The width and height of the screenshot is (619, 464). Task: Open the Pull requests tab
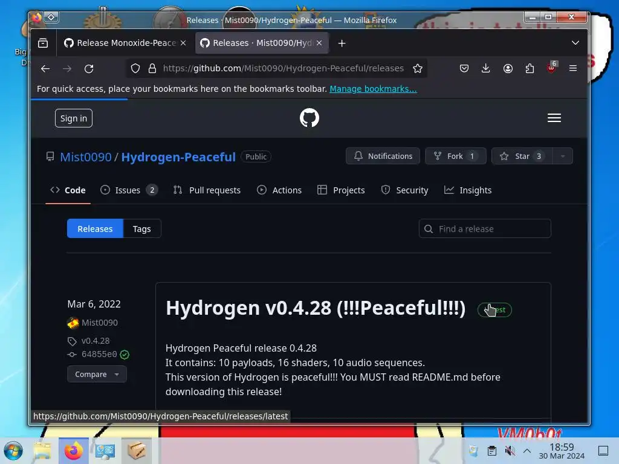[207, 190]
